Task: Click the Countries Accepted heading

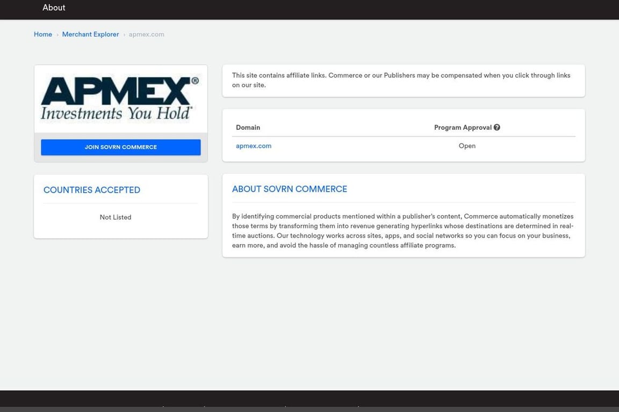Action: tap(91, 190)
